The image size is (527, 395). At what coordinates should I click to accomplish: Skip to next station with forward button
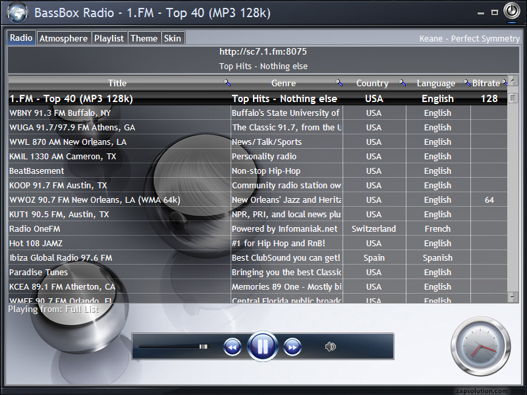pyautogui.click(x=292, y=347)
